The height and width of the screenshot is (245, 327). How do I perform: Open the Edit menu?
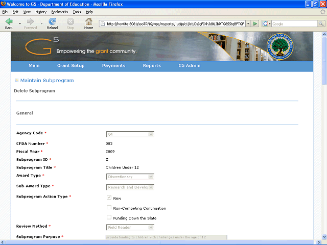point(15,12)
